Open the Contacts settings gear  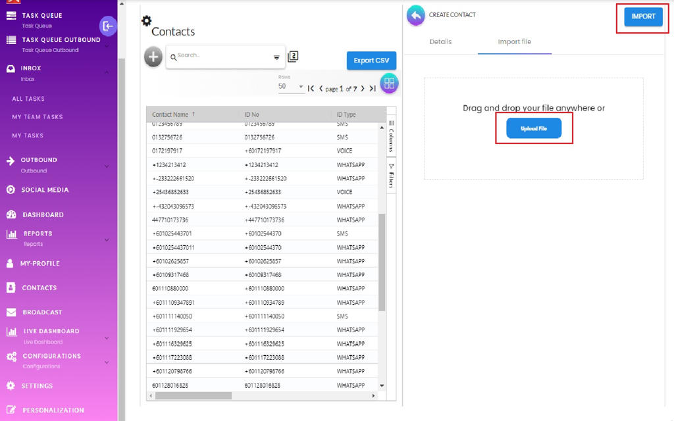[146, 21]
